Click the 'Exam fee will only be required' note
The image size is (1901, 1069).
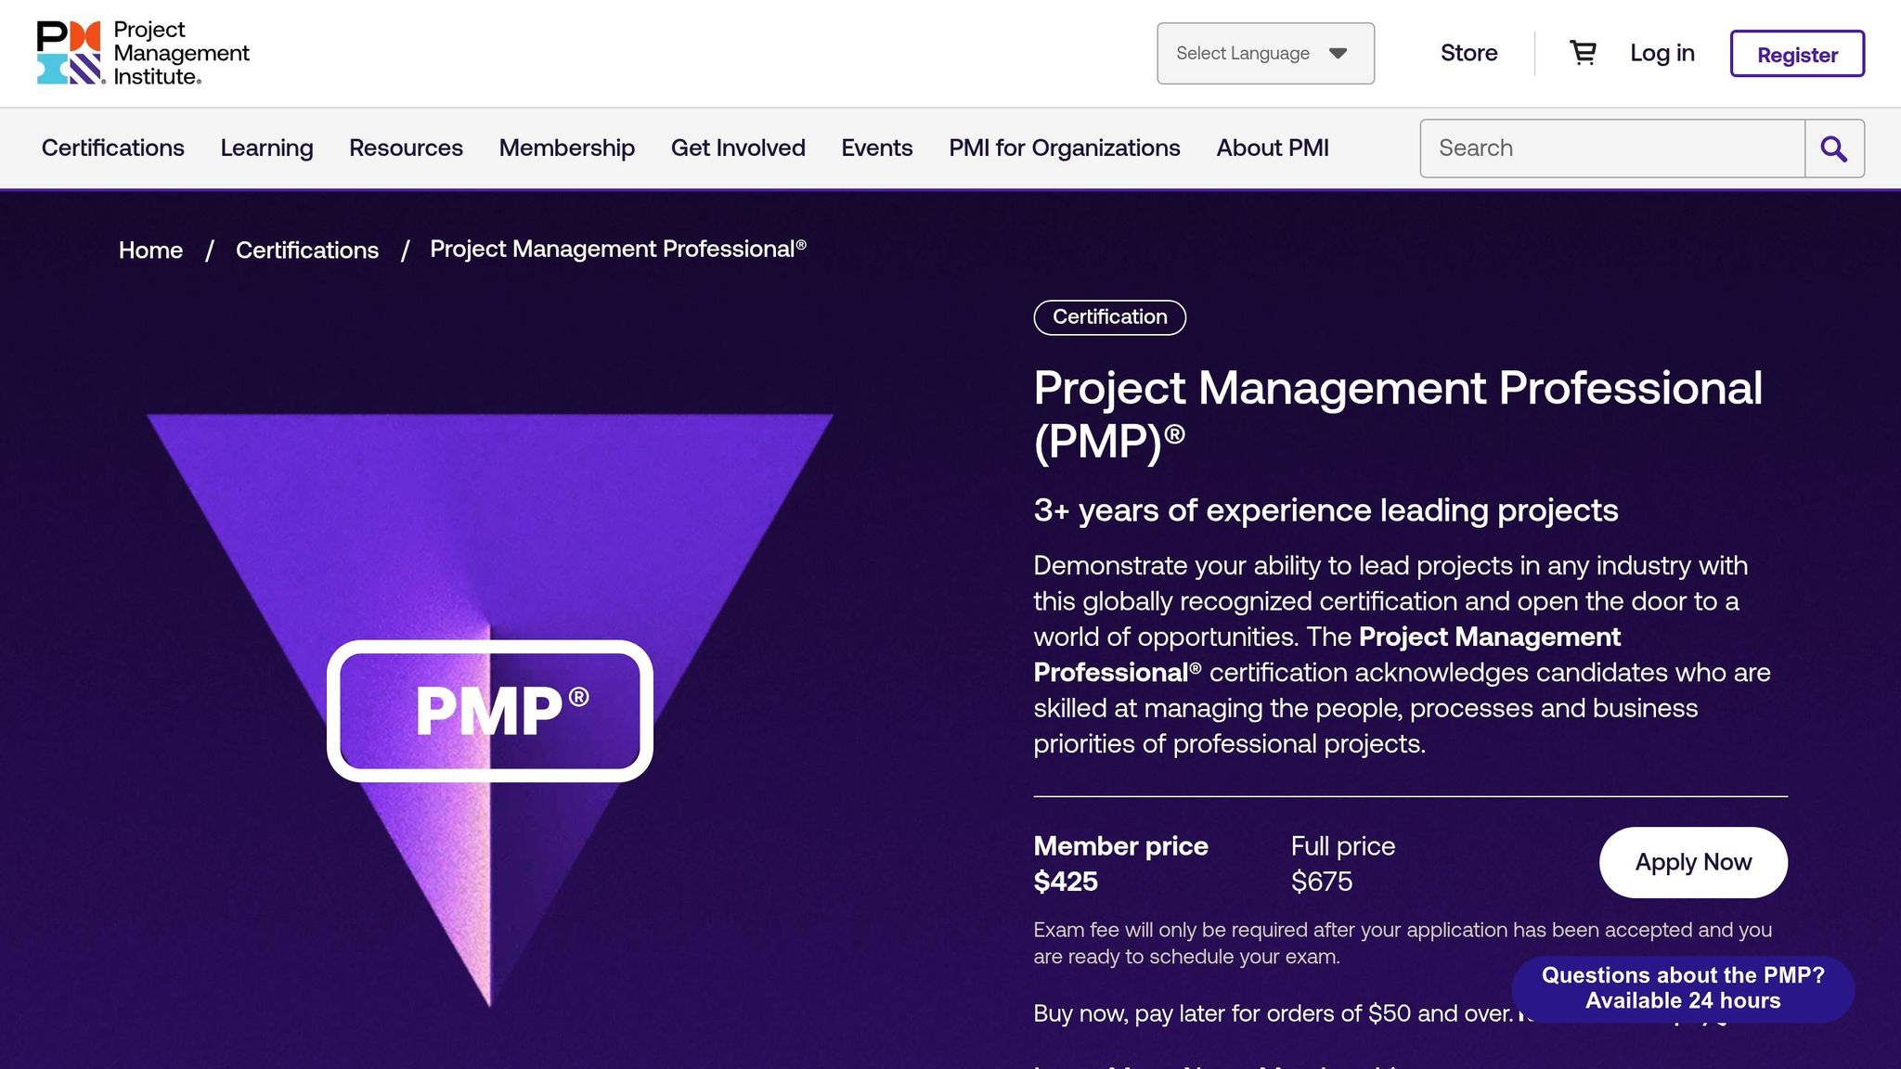click(x=1403, y=943)
